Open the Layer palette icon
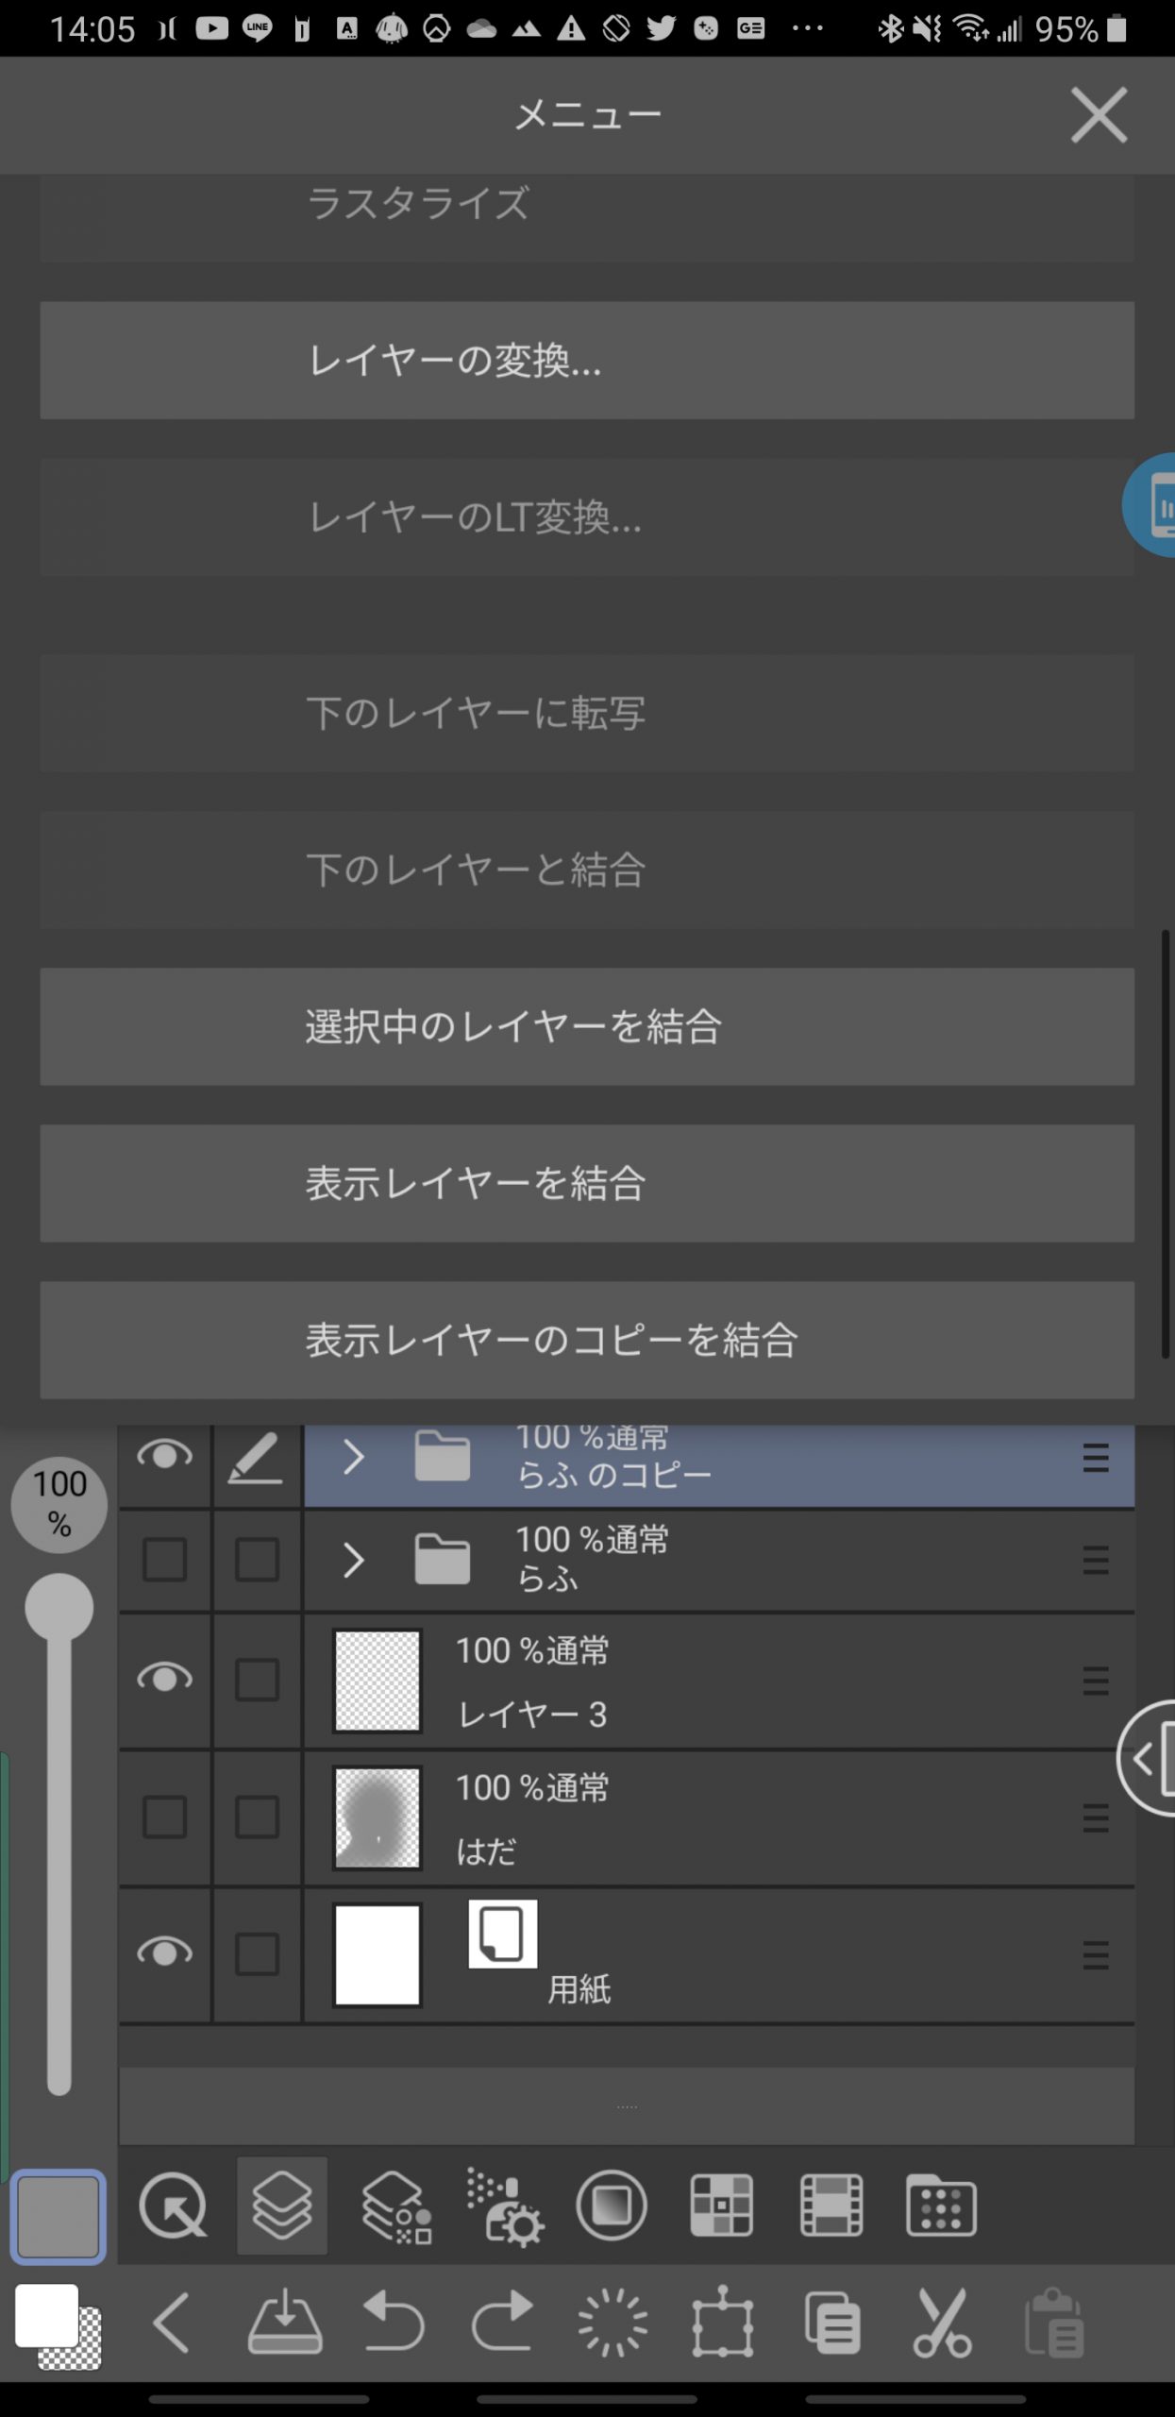The width and height of the screenshot is (1175, 2417). [281, 2206]
